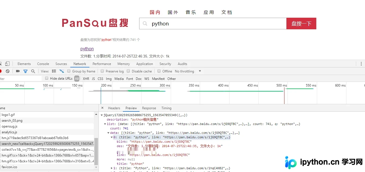This screenshot has height=172, width=365.
Task: Click the clear network log icon
Action: [x=7, y=71]
